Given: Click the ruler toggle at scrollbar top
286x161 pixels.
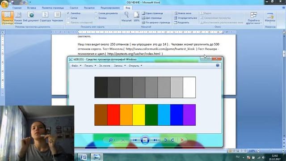Looking at the screenshot, I should click(284, 32).
